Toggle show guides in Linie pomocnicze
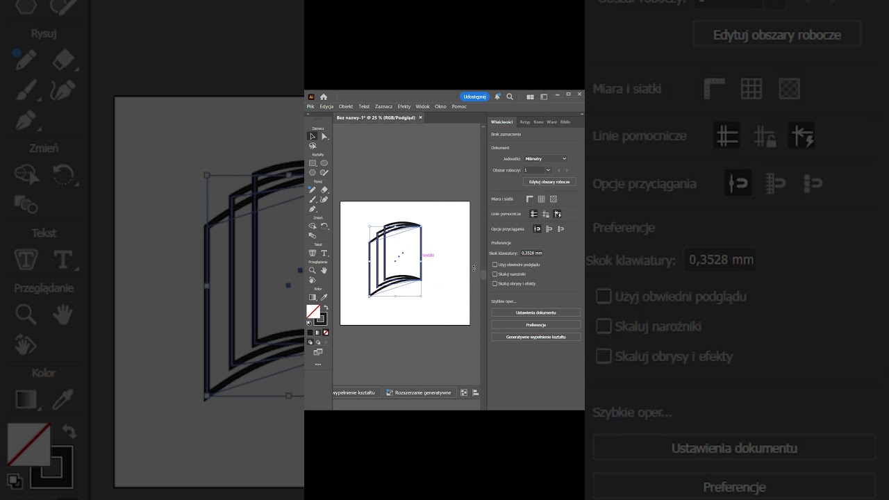The width and height of the screenshot is (889, 500). 533,214
